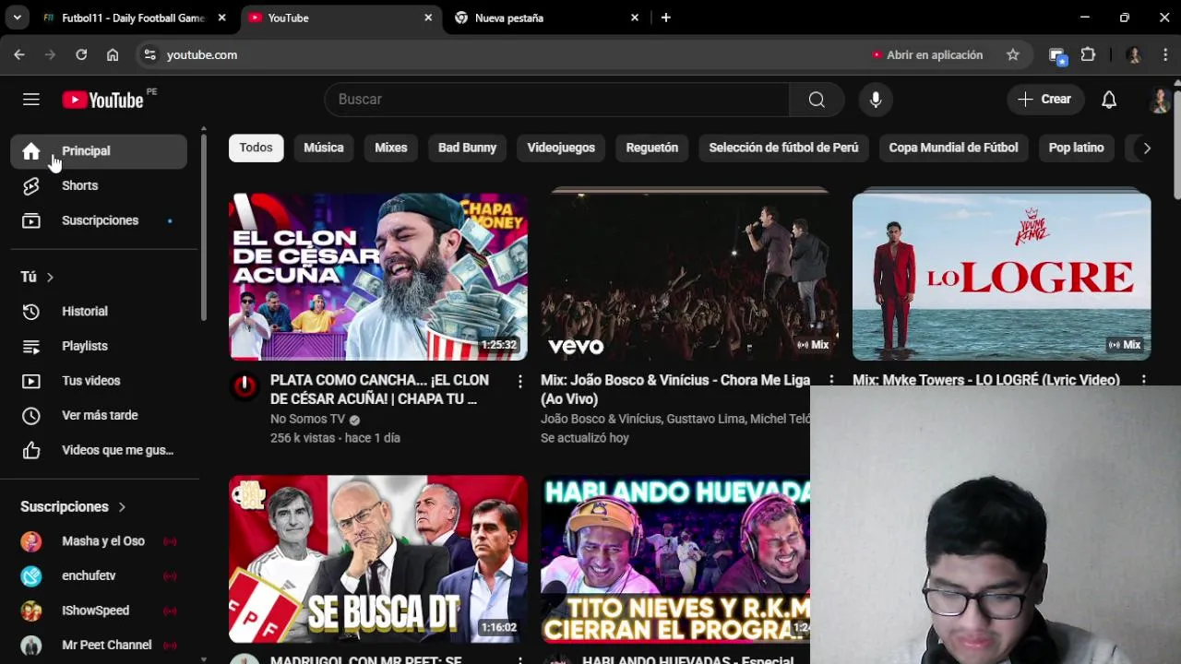The image size is (1181, 664).
Task: Go back in browser history
Action: pos(19,55)
